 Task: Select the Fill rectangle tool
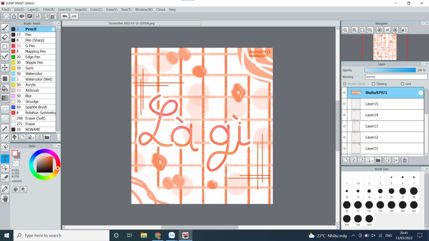coord(5,79)
